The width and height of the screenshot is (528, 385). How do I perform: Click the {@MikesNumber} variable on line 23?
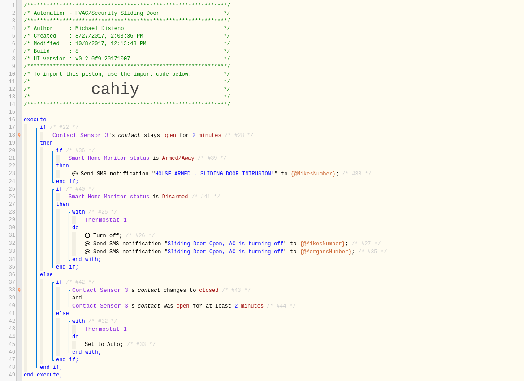pos(313,174)
